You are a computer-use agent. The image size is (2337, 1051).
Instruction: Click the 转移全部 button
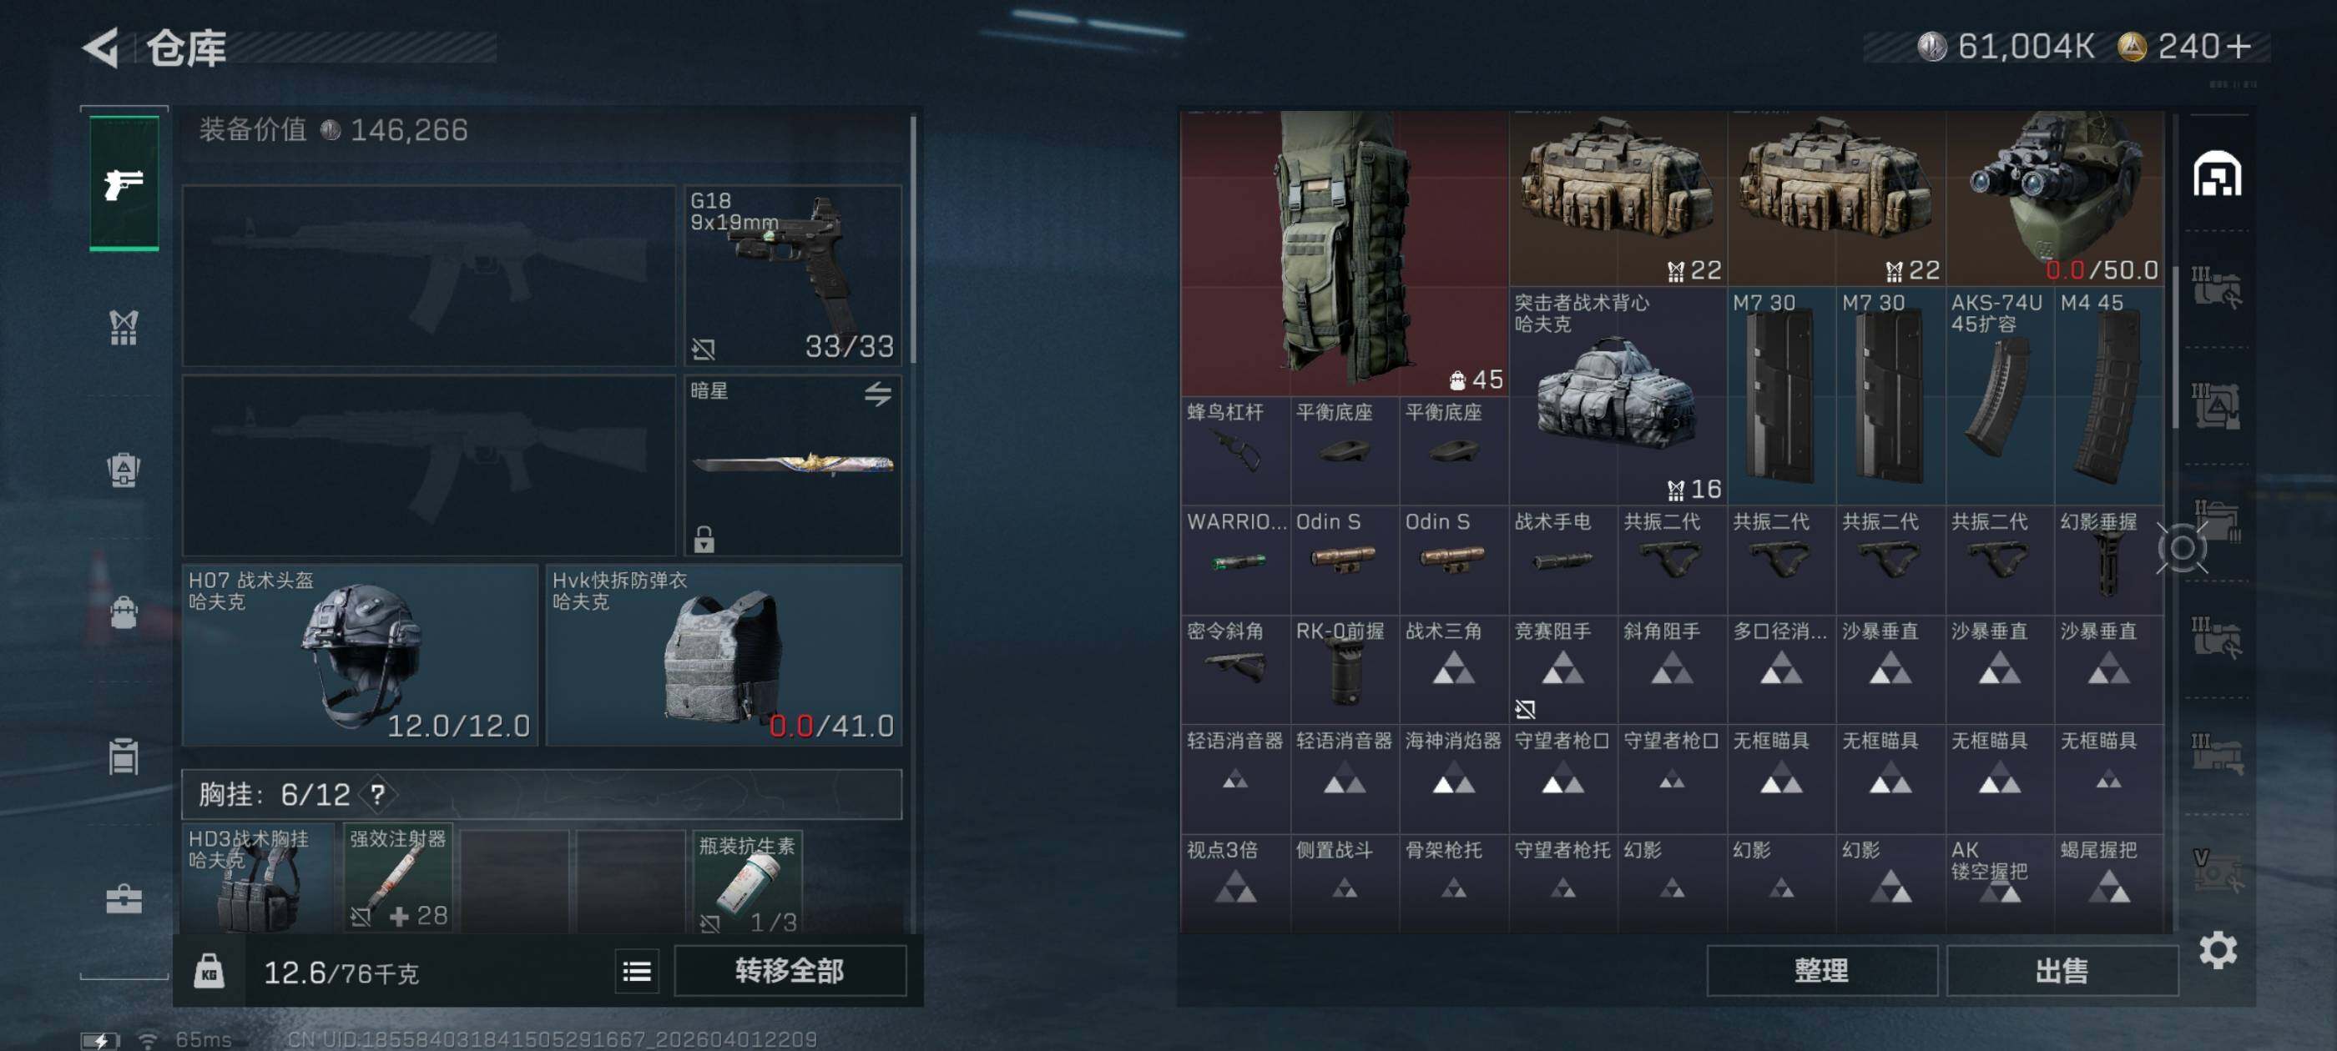point(790,970)
